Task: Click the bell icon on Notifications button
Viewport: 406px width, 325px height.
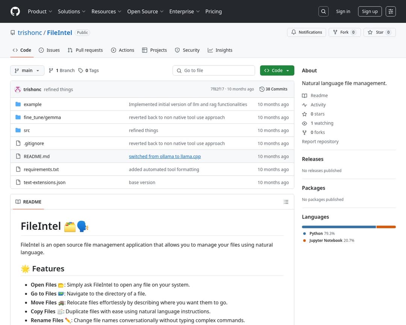Action: click(294, 32)
